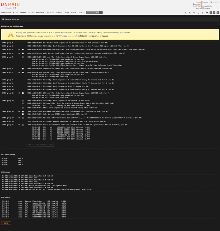This screenshot has height=231, width=220.
Task: Click the server name Empress in the header
Action: 205,2
